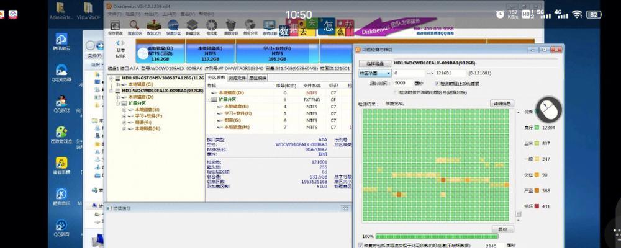This screenshot has width=621, height=248.
Task: Switch to the 浏览文件 tab
Action: [x=237, y=77]
